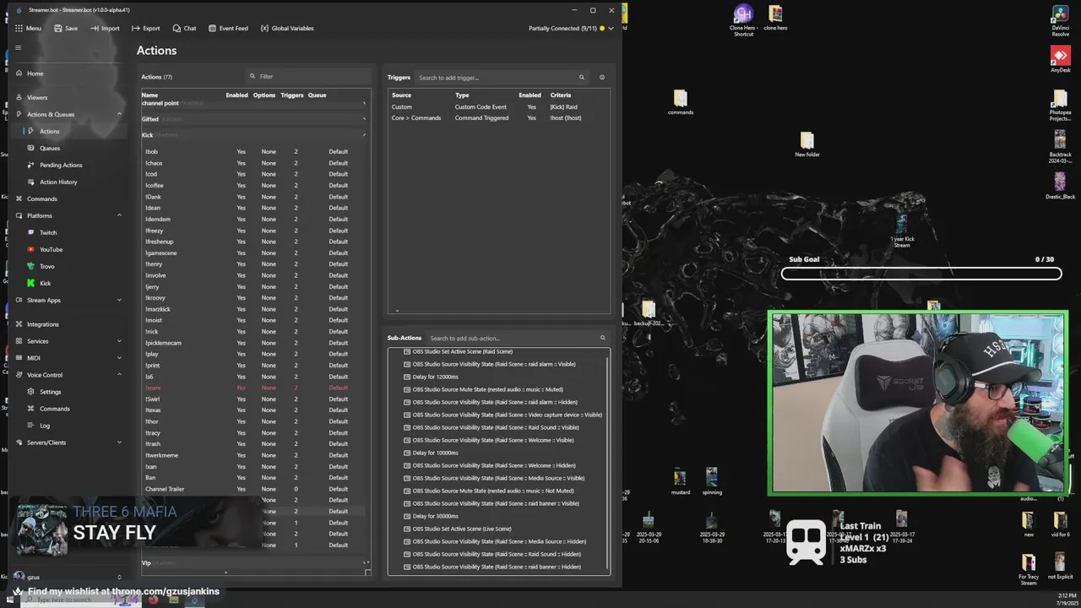Open AnyDesk desktop shortcut
The height and width of the screenshot is (608, 1081).
(1060, 60)
